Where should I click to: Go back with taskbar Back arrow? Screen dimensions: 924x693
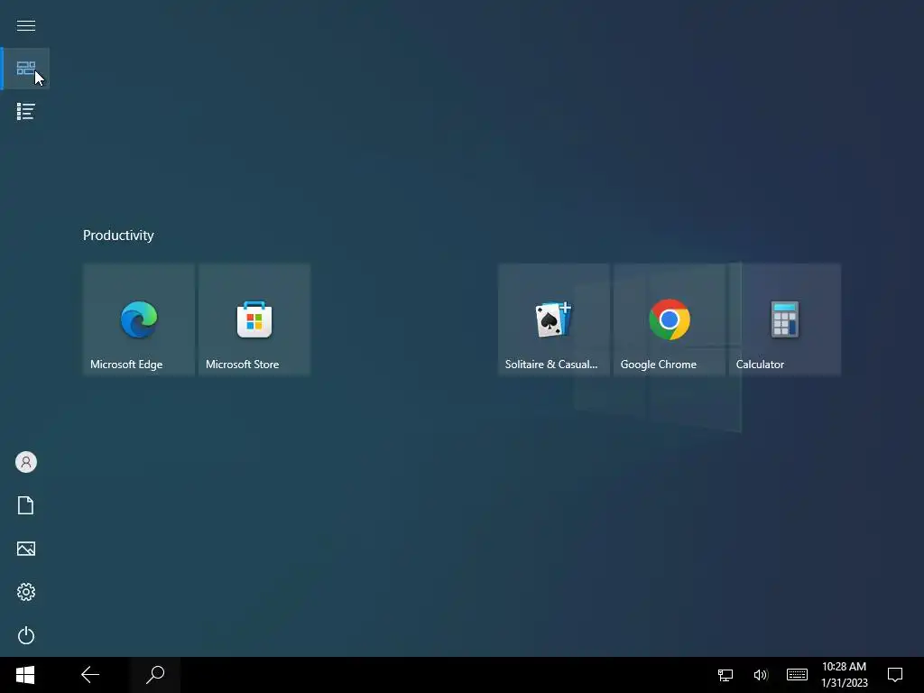pyautogui.click(x=90, y=675)
